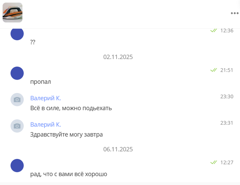Image resolution: width=240 pixels, height=185 pixels.
Task: Click blue avatar next to 'пропал' message
Action: [x=17, y=73]
